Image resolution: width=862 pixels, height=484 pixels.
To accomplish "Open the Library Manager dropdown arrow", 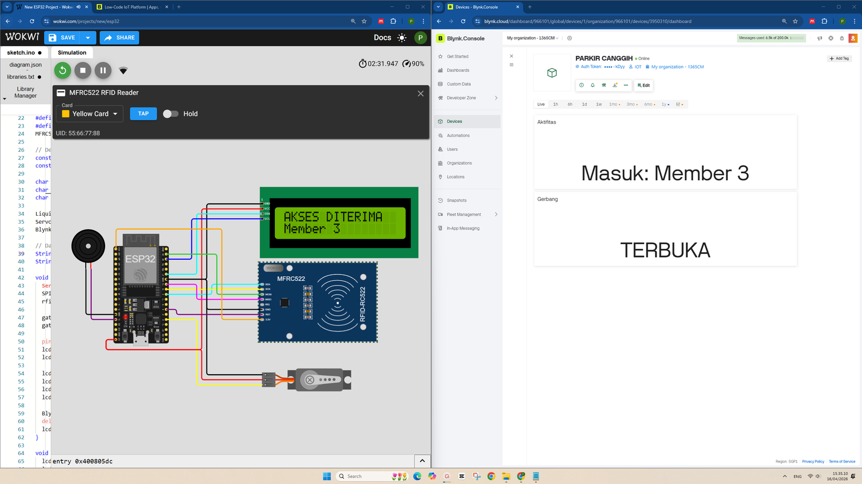I will point(5,99).
